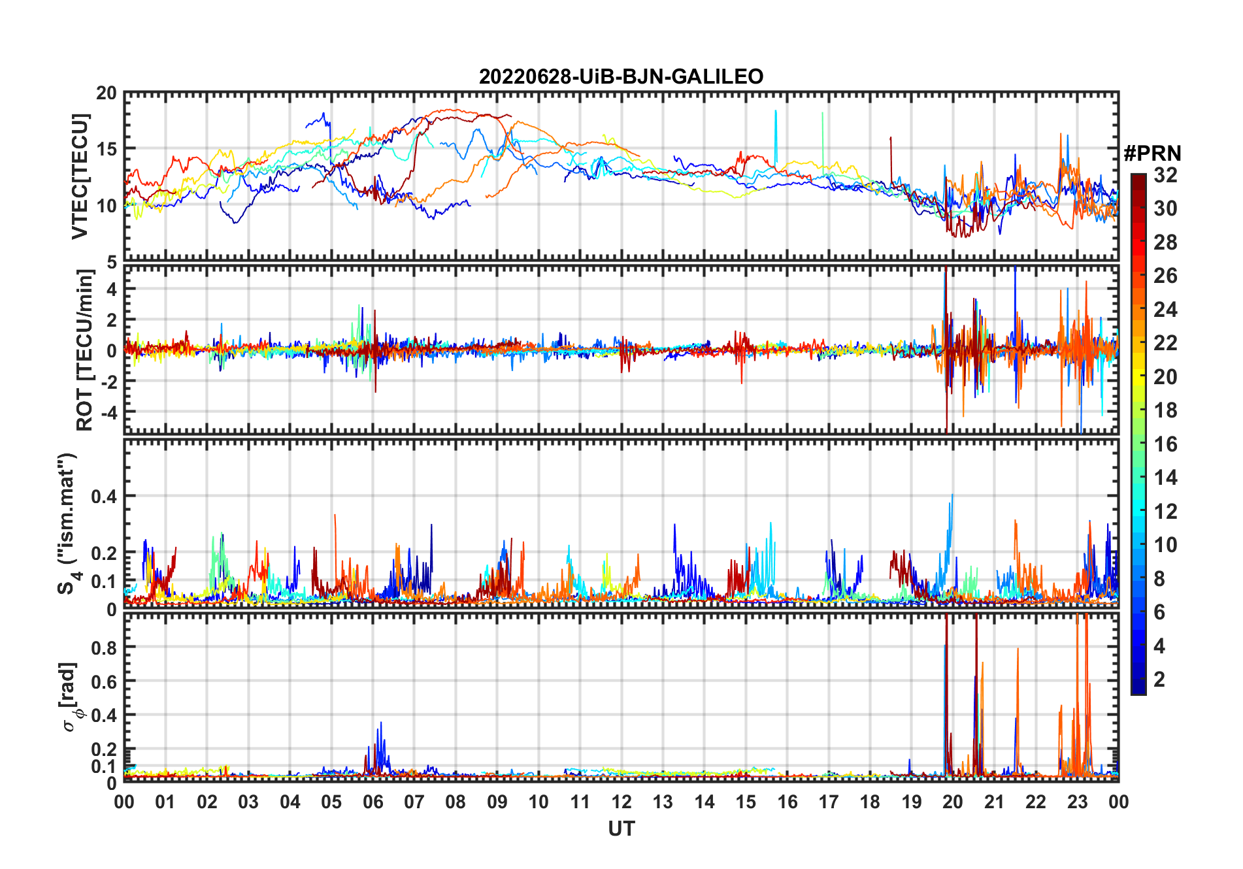Select the 15 hour label on the UT axis
The width and height of the screenshot is (1243, 869).
point(746,802)
